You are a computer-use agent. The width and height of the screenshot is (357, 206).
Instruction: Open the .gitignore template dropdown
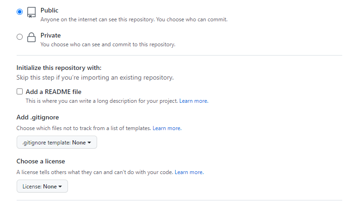[56, 143]
